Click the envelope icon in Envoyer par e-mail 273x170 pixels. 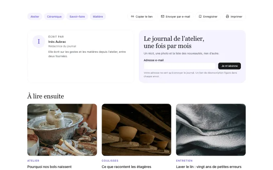163,16
